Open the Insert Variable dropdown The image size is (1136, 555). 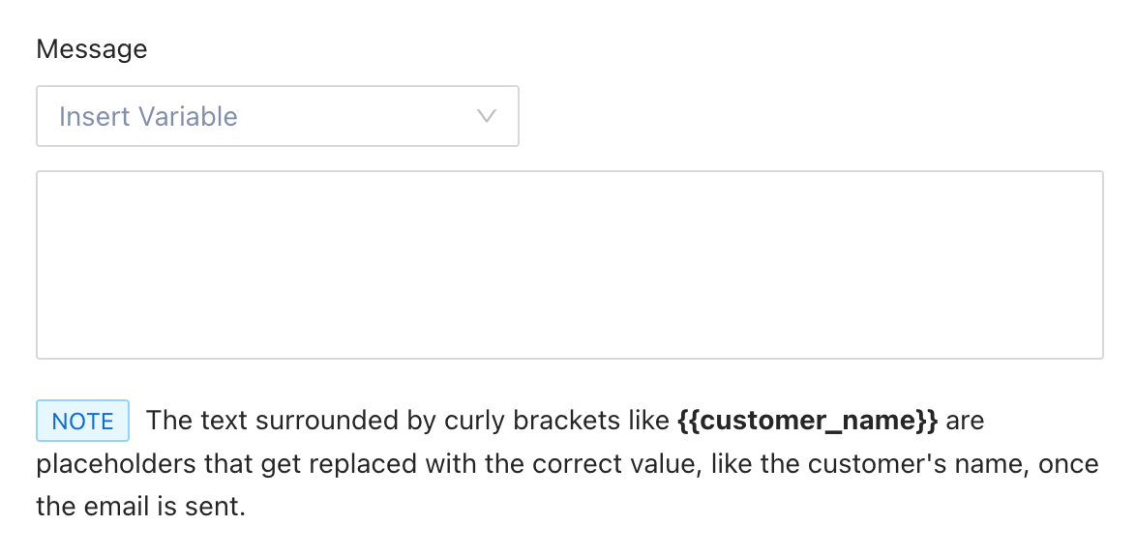point(277,117)
